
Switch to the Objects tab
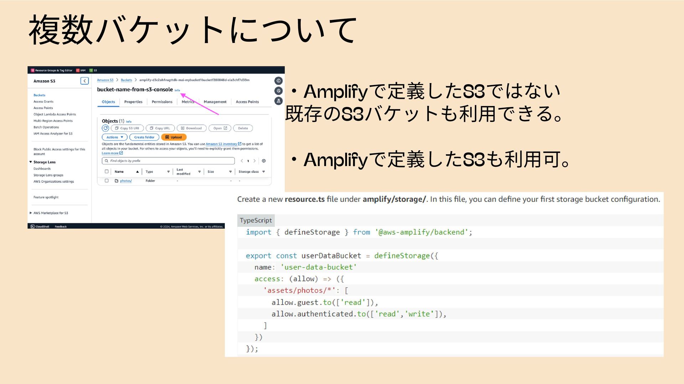point(108,102)
